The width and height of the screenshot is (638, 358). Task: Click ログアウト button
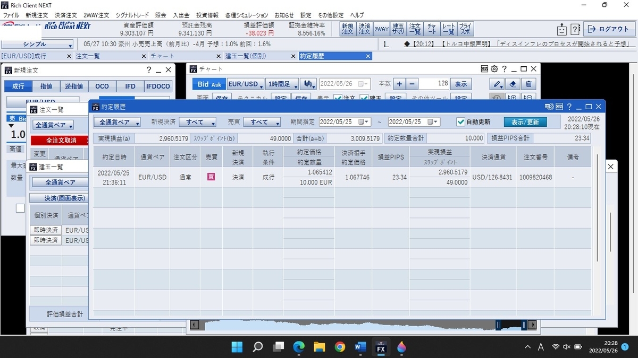[x=609, y=29]
